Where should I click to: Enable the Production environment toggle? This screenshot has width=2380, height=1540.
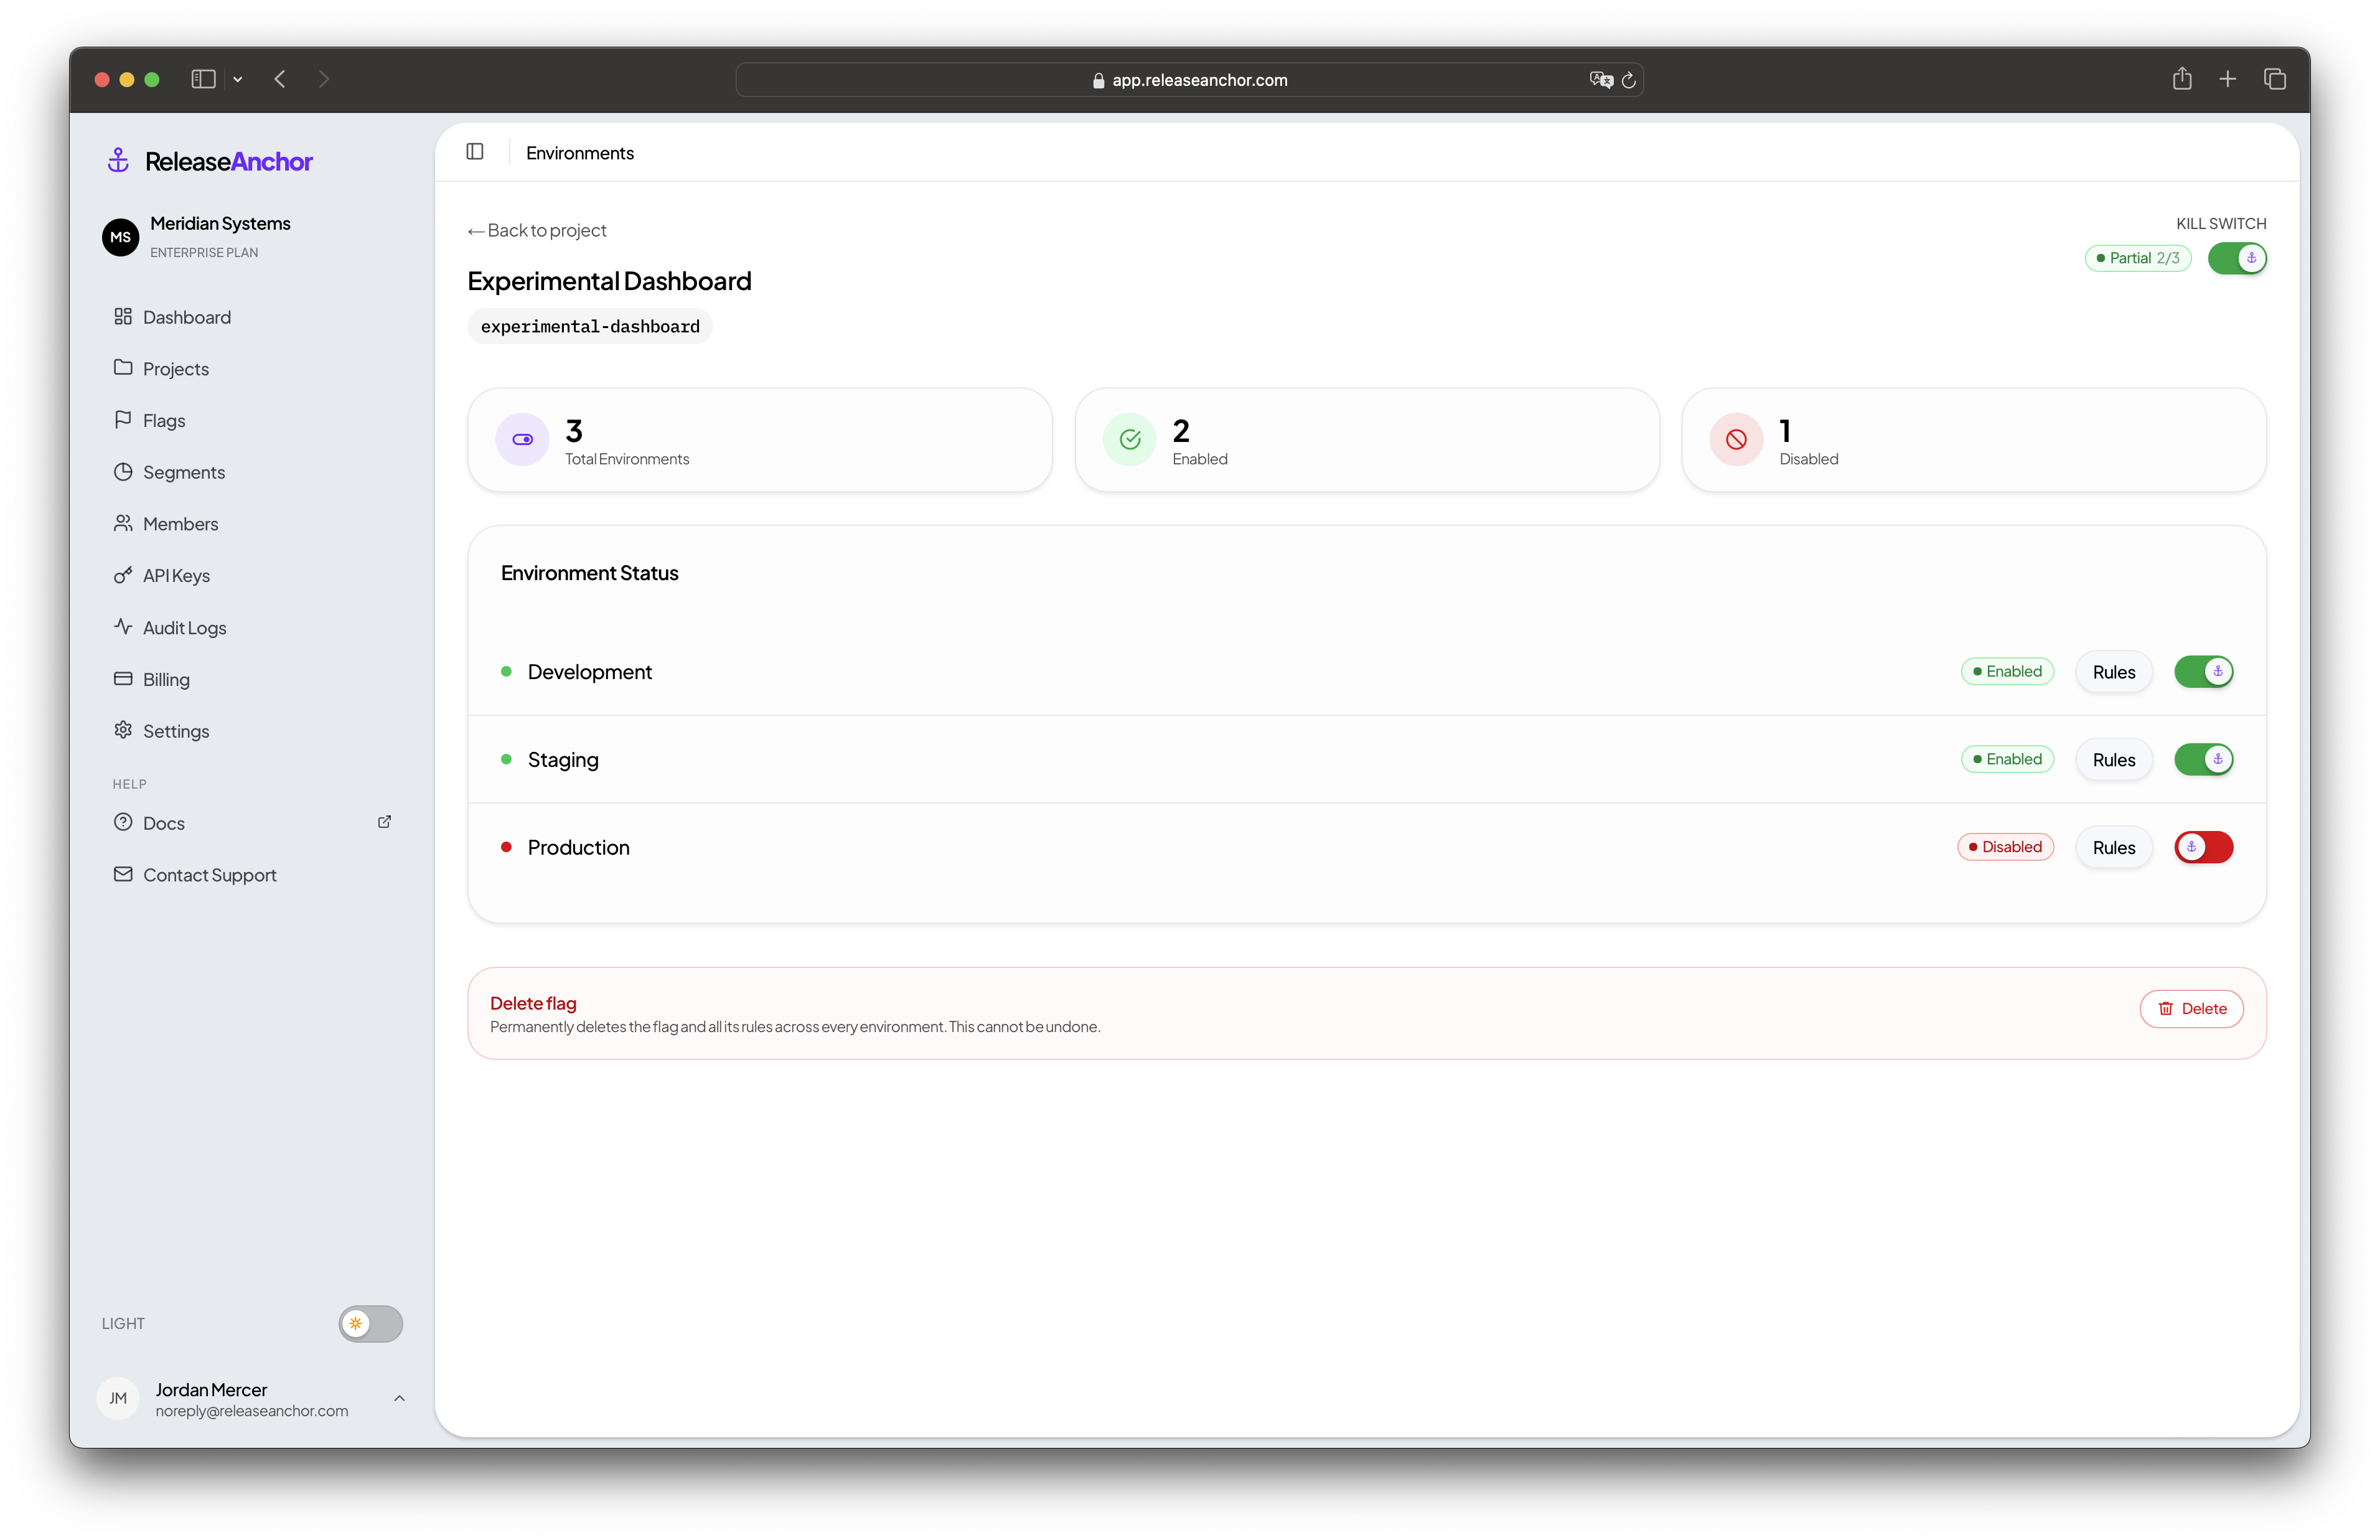coord(2203,847)
